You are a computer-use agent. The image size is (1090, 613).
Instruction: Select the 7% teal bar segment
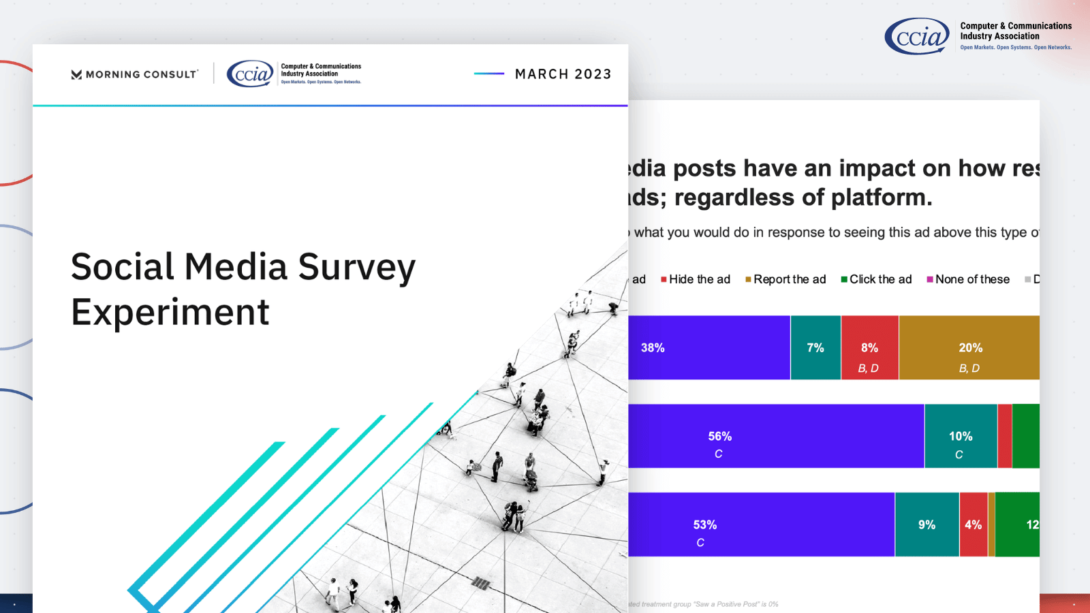point(815,347)
